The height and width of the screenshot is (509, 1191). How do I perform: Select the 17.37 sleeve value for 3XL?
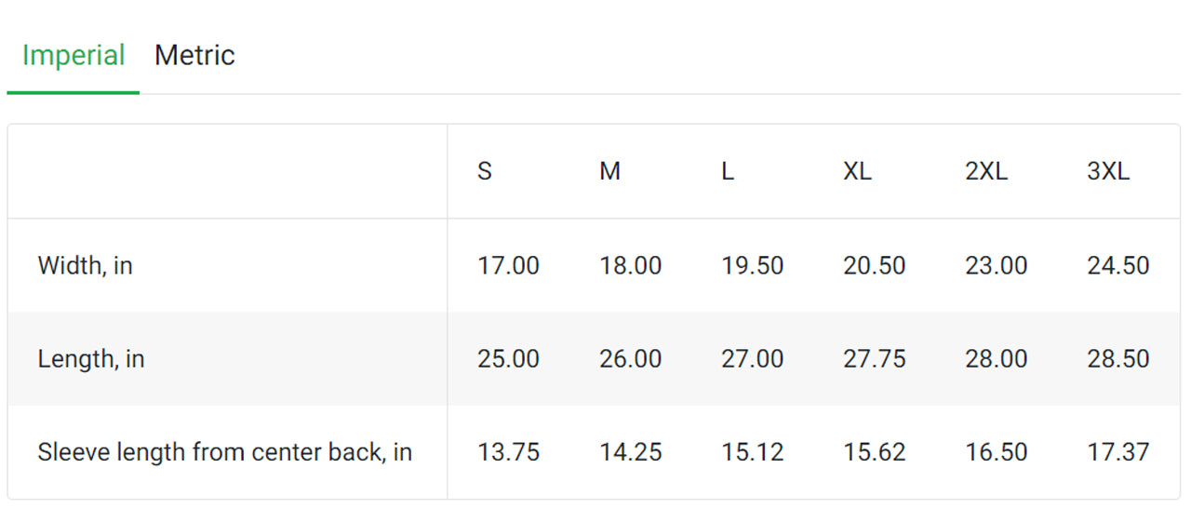[1117, 452]
